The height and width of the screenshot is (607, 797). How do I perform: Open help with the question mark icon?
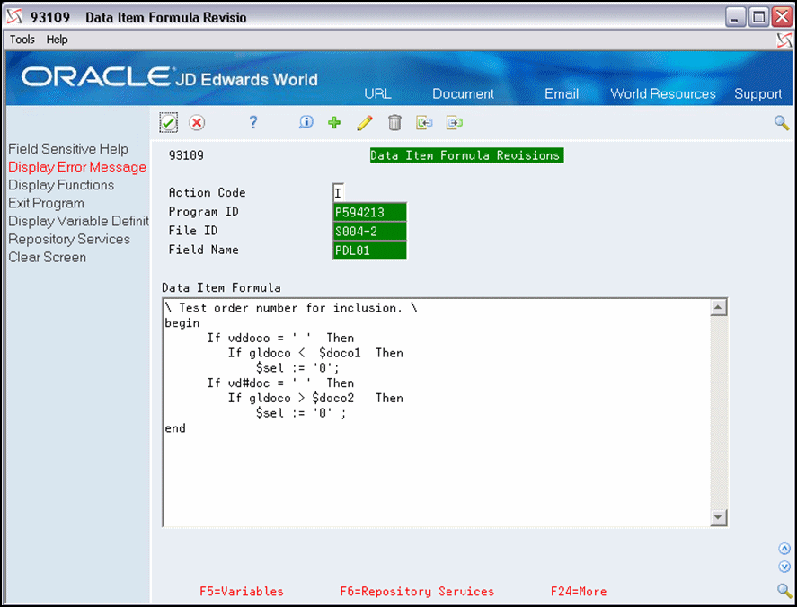pos(253,122)
